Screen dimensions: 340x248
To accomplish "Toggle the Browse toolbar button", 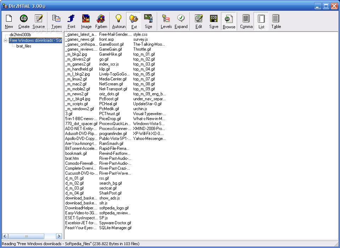I will click(x=229, y=21).
